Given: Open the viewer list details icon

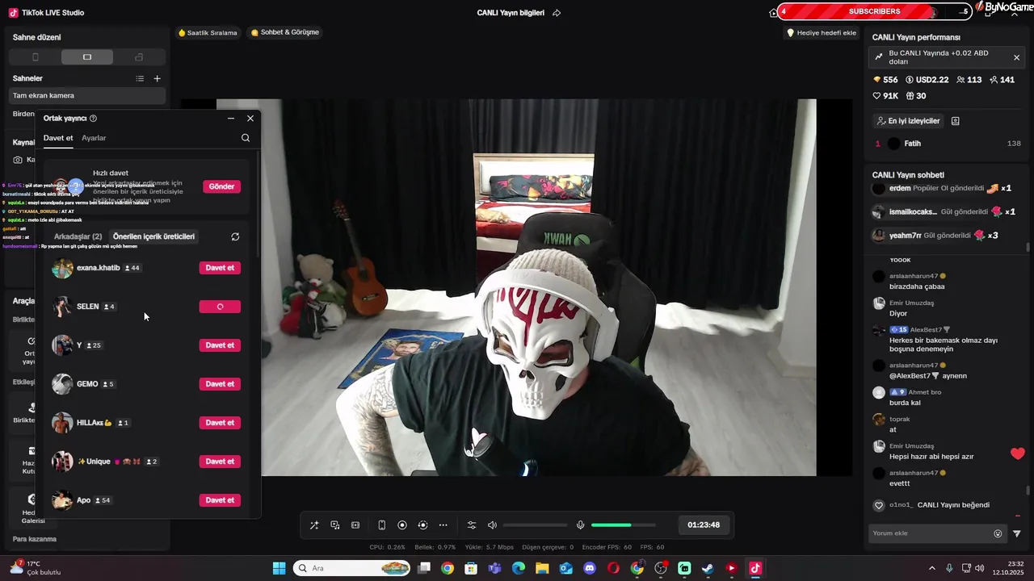Looking at the screenshot, I should pyautogui.click(x=956, y=121).
